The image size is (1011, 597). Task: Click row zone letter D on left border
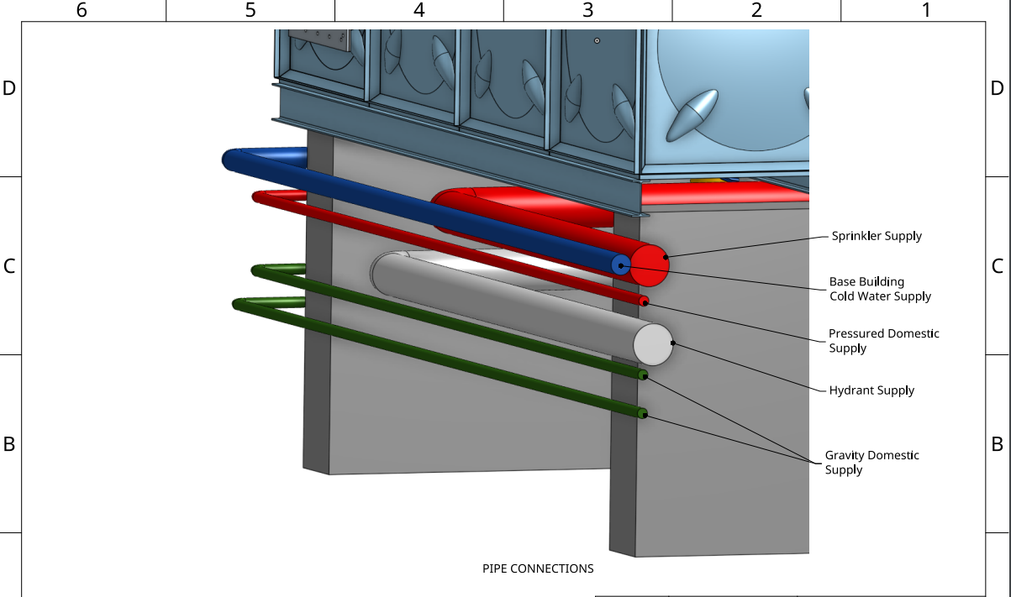click(x=9, y=88)
